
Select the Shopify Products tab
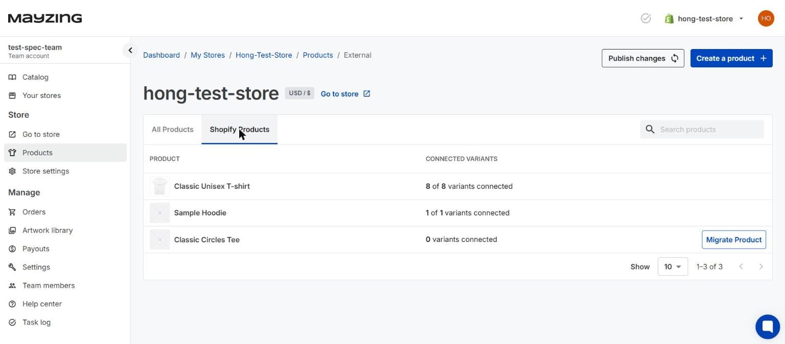coord(240,130)
